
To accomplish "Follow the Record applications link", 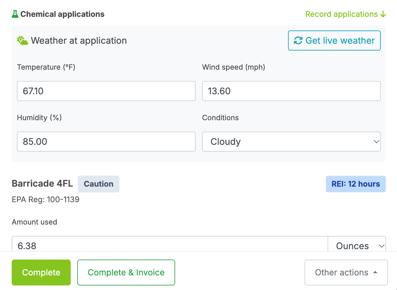I will pos(345,14).
